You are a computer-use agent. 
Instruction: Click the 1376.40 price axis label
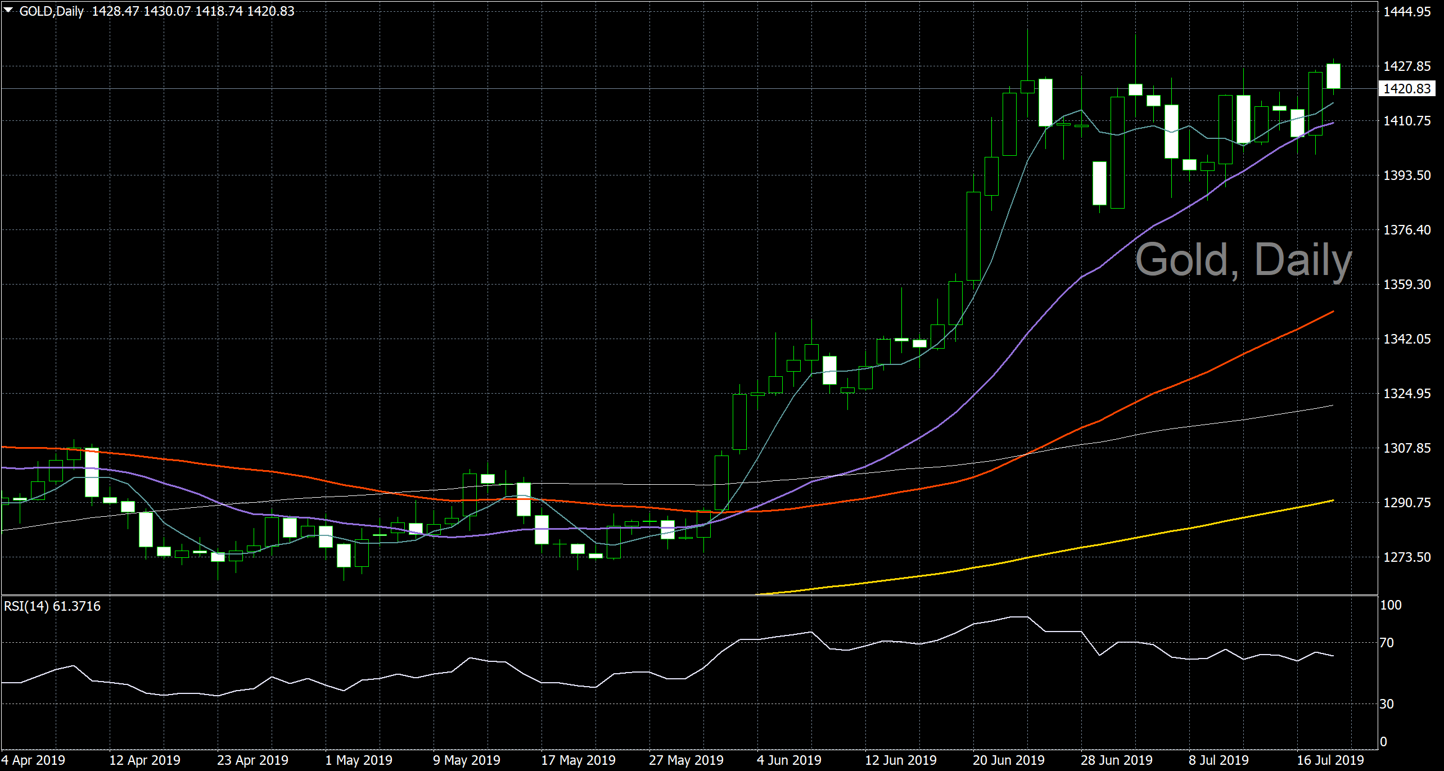click(x=1407, y=230)
